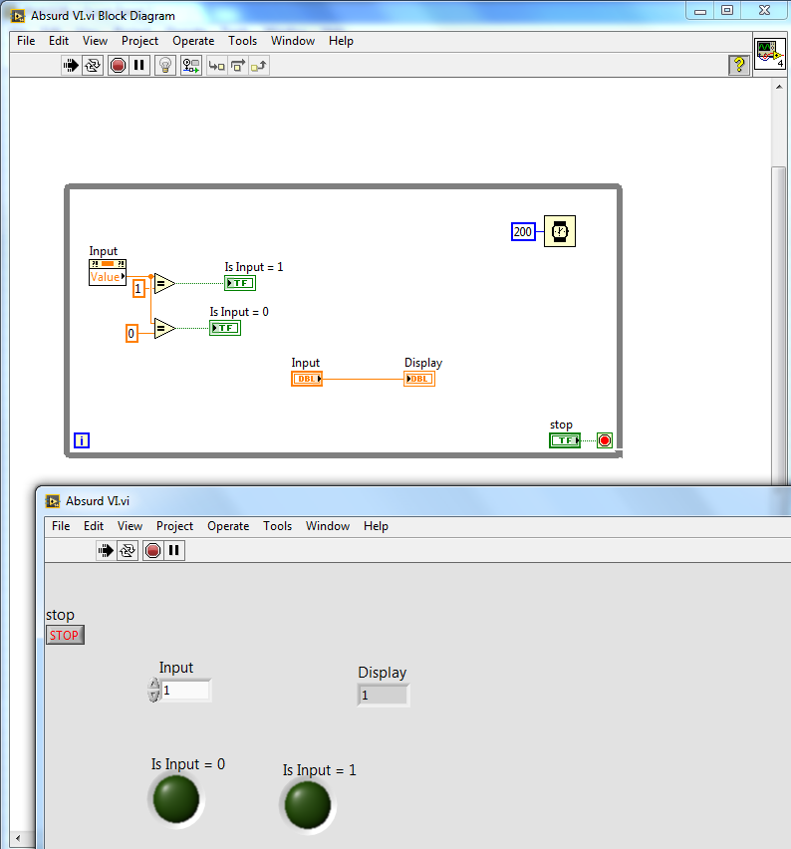Screen dimensions: 791x849
Task: Minimize the Block Diagram window
Action: click(700, 10)
